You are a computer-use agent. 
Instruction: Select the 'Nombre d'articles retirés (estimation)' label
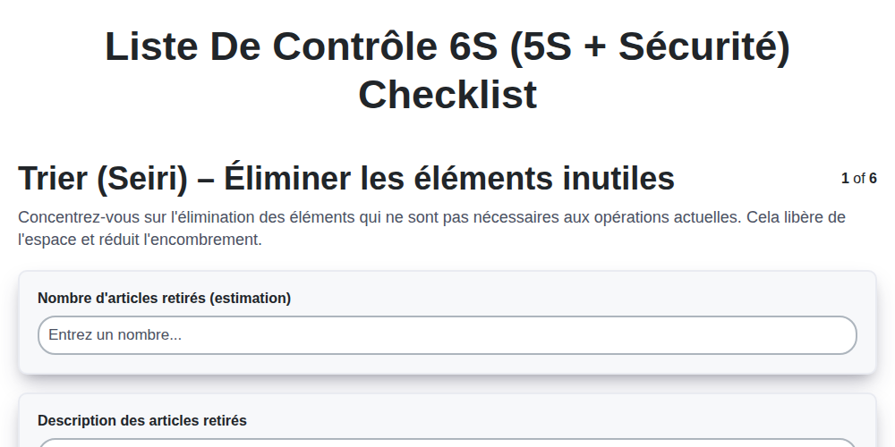165,299
